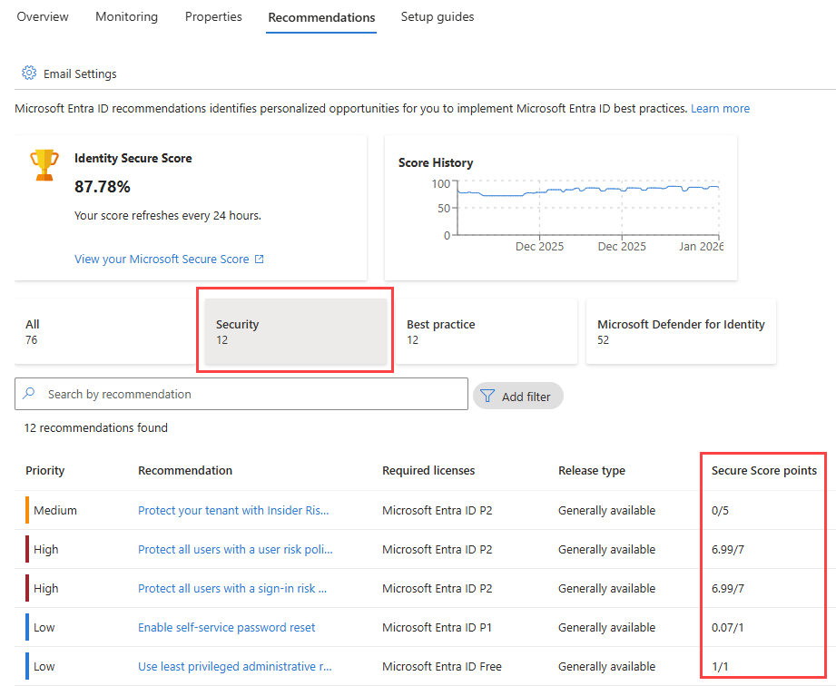
Task: Go to the Setup guides tab
Action: (438, 17)
